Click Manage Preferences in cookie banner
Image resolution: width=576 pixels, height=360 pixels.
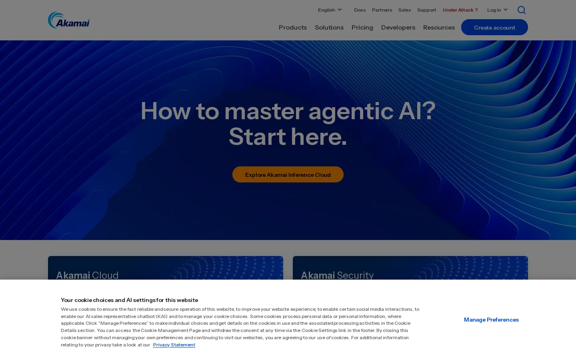coord(491,320)
